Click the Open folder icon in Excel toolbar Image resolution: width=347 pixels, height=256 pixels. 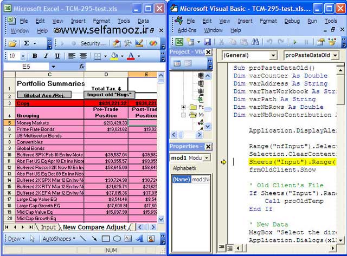(x=12, y=43)
